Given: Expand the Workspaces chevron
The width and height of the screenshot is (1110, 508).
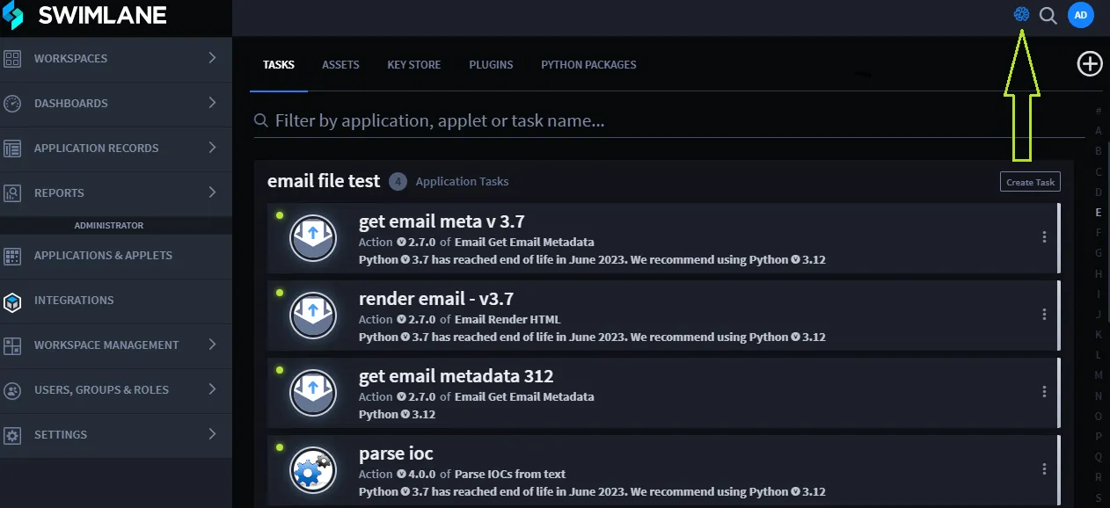Looking at the screenshot, I should pos(212,58).
